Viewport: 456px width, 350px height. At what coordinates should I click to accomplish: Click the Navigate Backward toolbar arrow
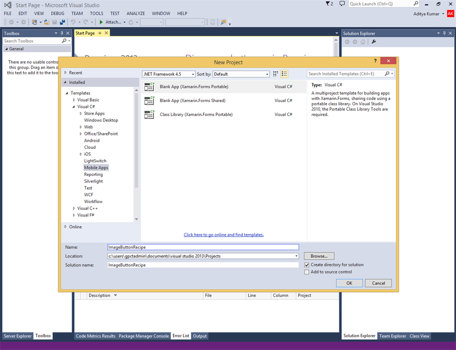pos(11,22)
